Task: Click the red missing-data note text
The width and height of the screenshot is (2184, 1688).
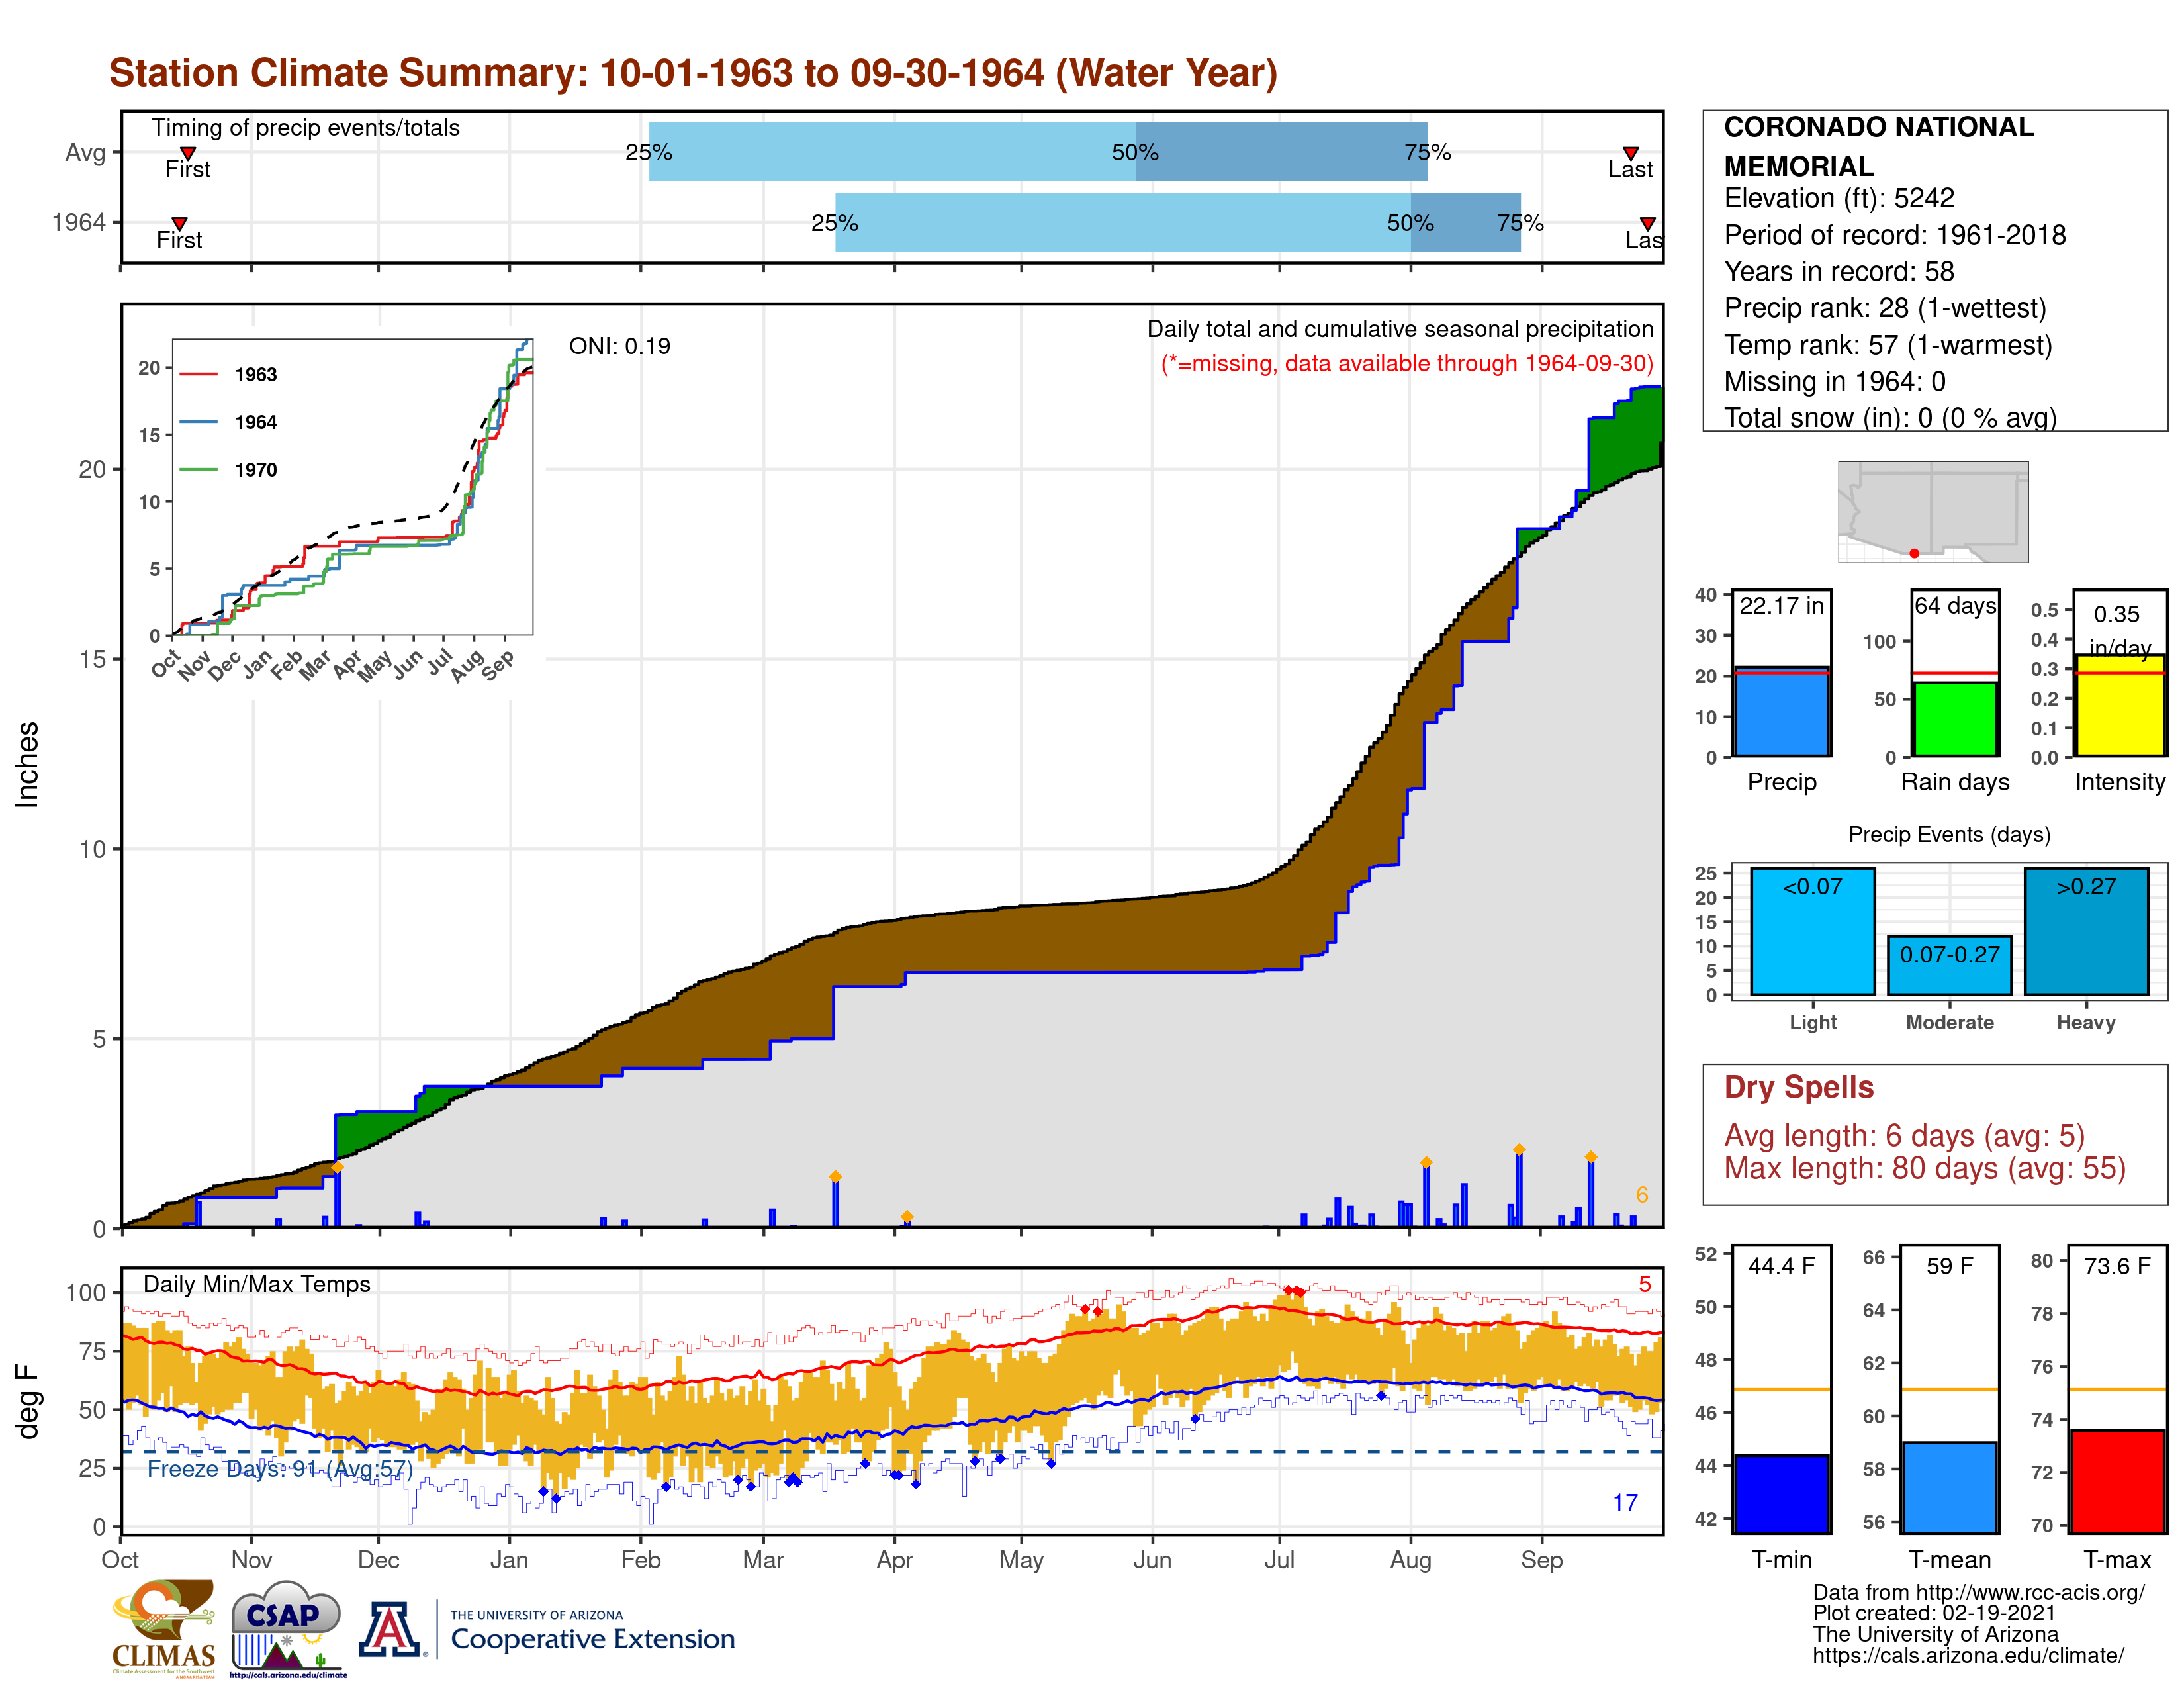Action: pos(1406,364)
